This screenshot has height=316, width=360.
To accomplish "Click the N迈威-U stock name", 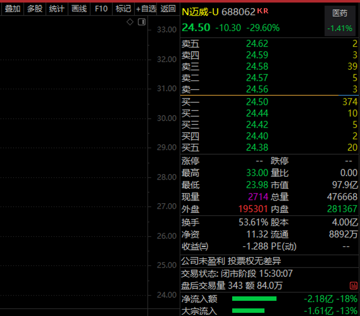I will 200,12.
